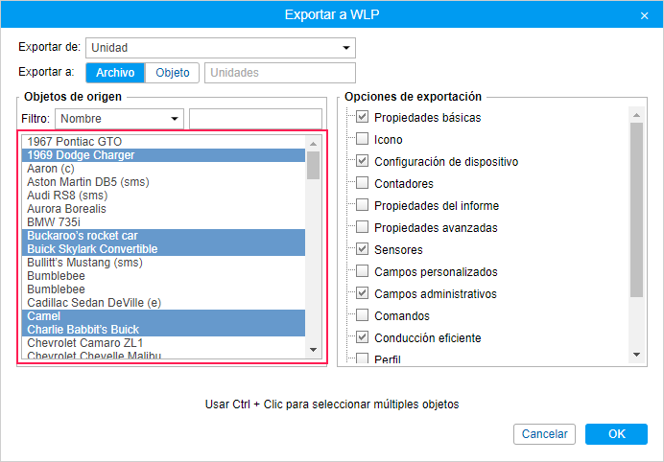
Task: Open the Exportar de dropdown
Action: [221, 48]
